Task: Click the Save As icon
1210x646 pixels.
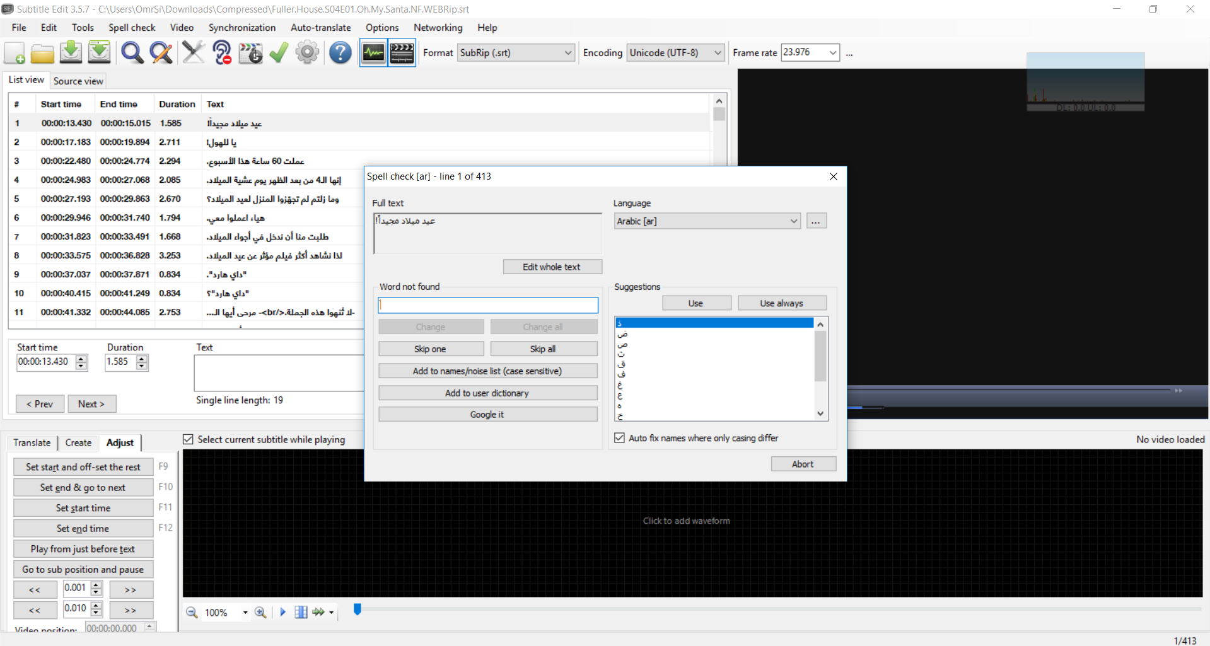Action: [x=99, y=53]
